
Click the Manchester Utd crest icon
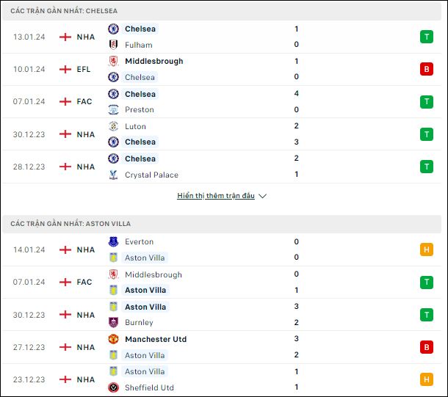[x=113, y=339]
